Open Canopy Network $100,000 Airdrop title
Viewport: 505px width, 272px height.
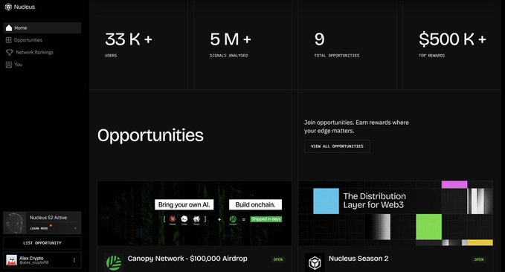187,259
